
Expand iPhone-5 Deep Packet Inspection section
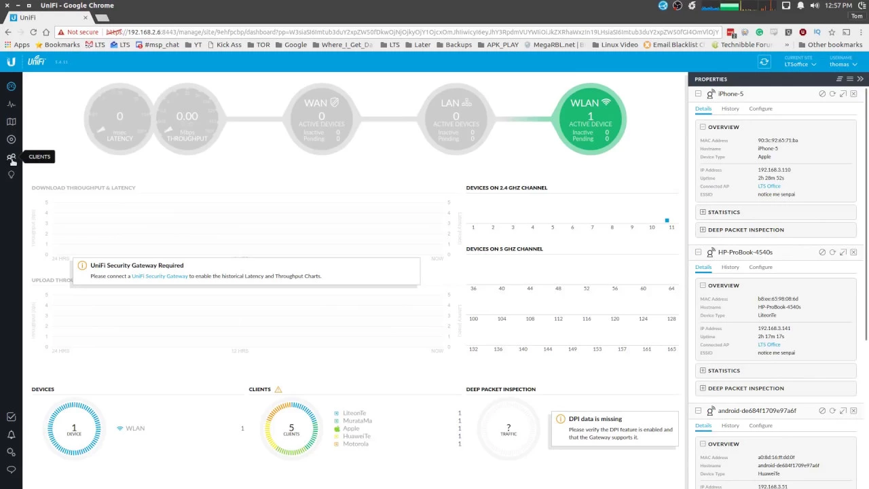pos(703,230)
